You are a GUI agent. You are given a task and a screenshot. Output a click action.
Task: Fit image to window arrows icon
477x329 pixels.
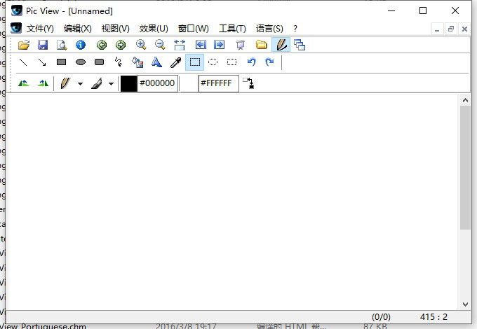(180, 45)
